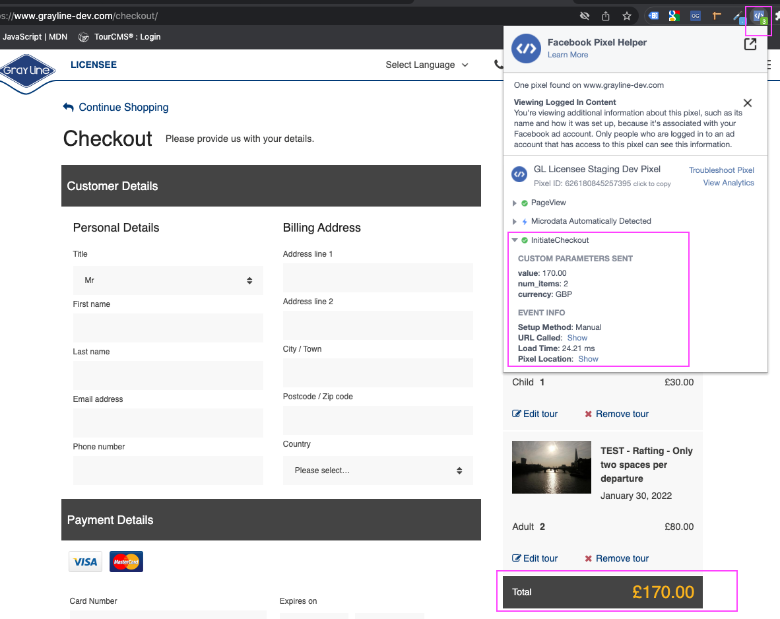Click the £170.00 total amount
This screenshot has height=619, width=780.
(x=663, y=592)
